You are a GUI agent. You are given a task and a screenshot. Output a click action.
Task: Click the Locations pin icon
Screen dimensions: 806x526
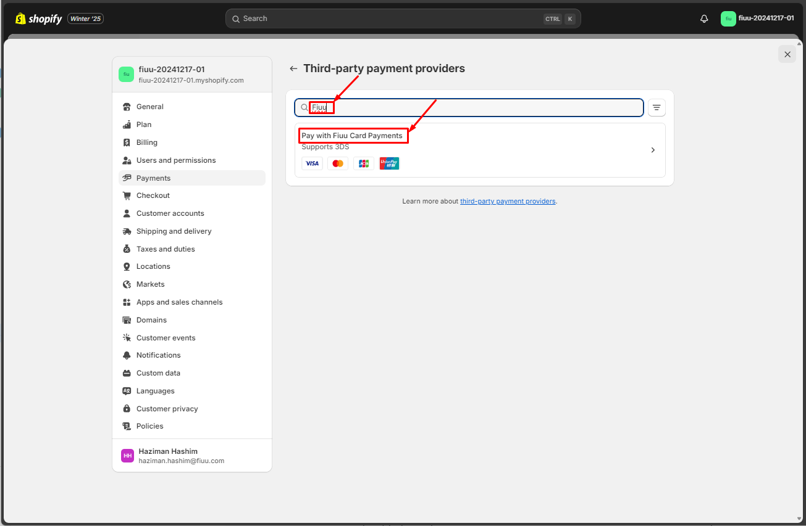(127, 266)
